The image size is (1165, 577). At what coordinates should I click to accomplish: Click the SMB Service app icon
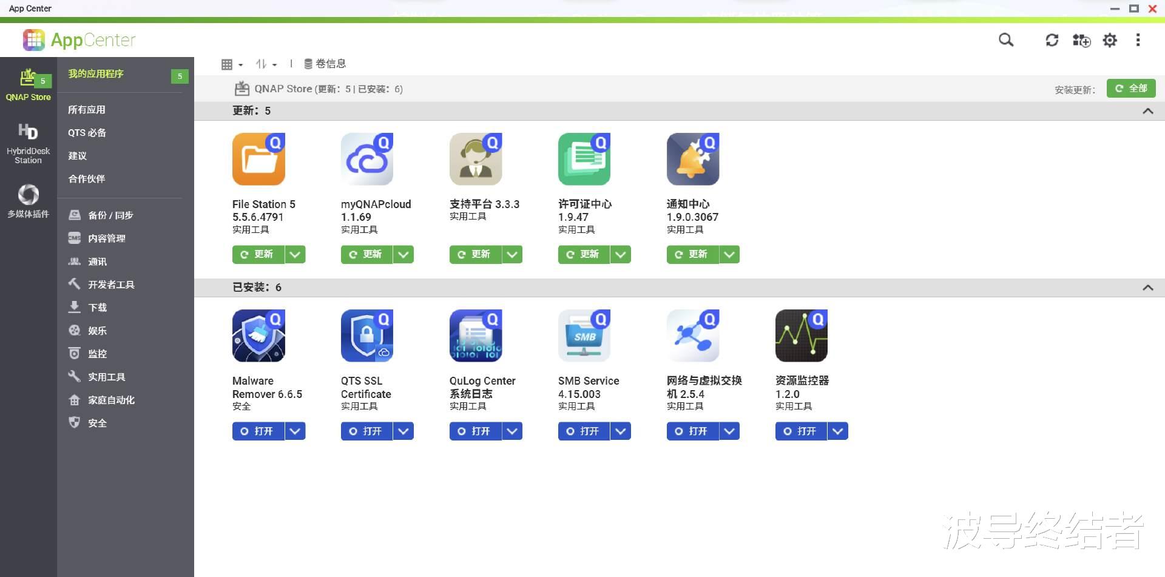(585, 336)
